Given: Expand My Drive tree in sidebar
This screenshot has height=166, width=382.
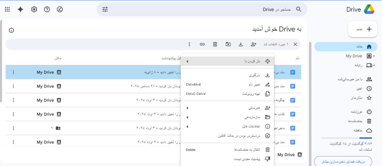Looking at the screenshot, I should tap(374, 56).
